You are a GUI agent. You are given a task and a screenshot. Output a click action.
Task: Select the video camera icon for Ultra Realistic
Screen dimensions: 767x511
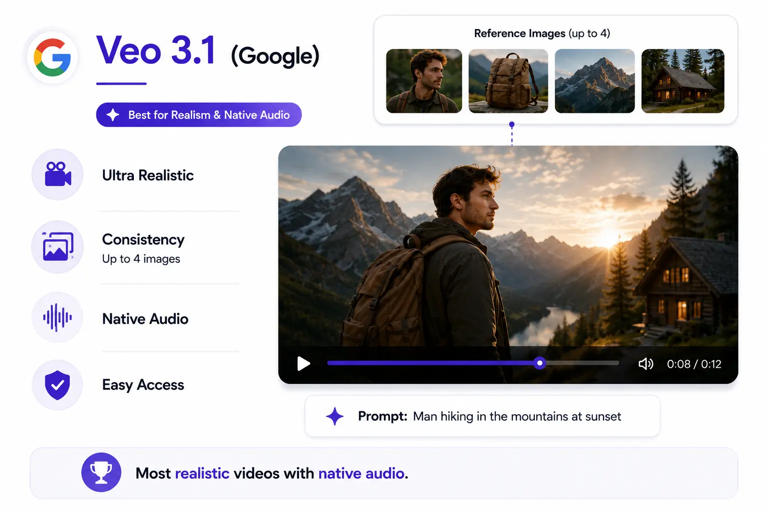pyautogui.click(x=57, y=174)
